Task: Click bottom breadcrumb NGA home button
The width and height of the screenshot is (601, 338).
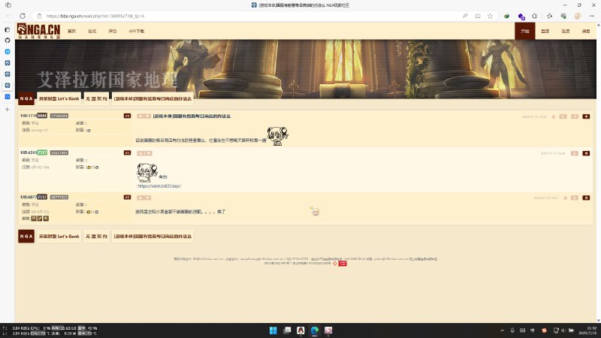Action: tap(26, 236)
